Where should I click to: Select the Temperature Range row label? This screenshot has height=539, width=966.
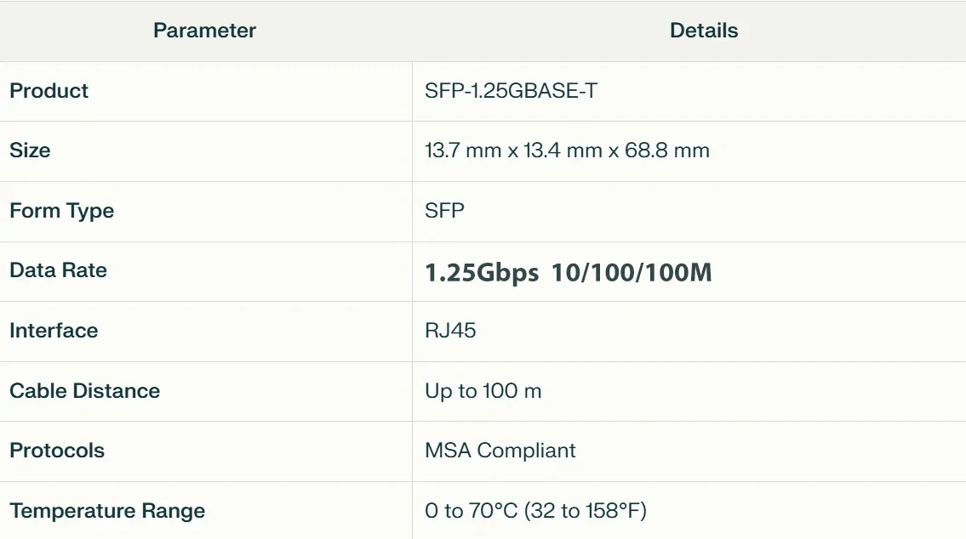click(107, 511)
